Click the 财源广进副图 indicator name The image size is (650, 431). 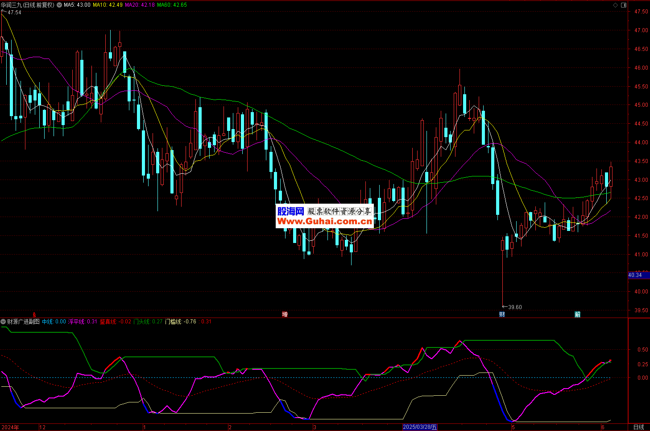pyautogui.click(x=24, y=322)
